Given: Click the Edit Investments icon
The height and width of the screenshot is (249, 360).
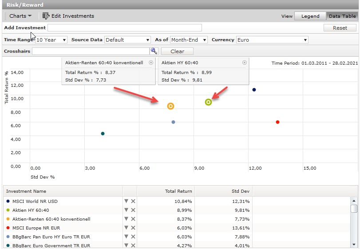Looking at the screenshot, I should point(46,16).
